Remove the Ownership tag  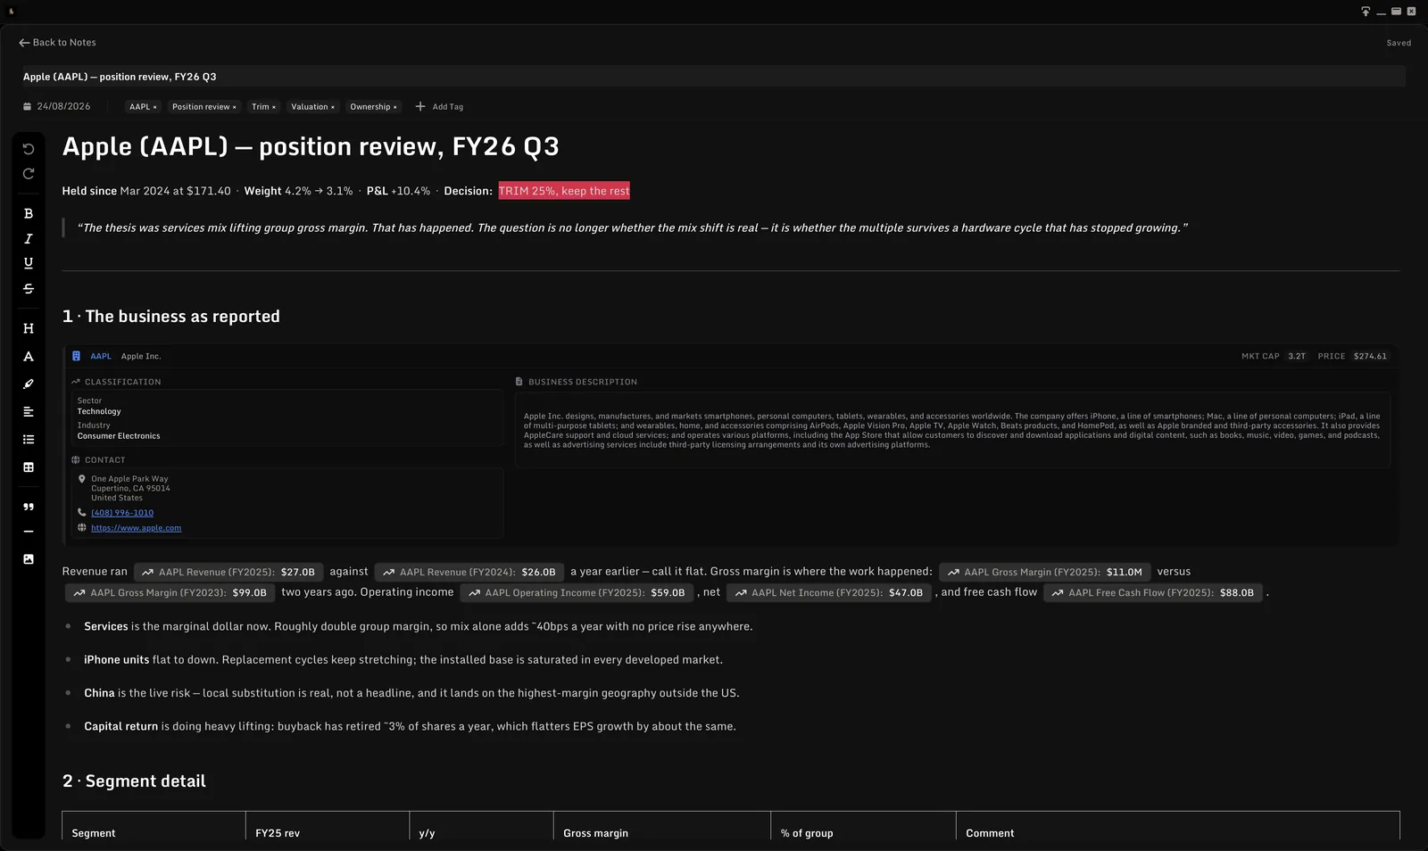pyautogui.click(x=395, y=107)
